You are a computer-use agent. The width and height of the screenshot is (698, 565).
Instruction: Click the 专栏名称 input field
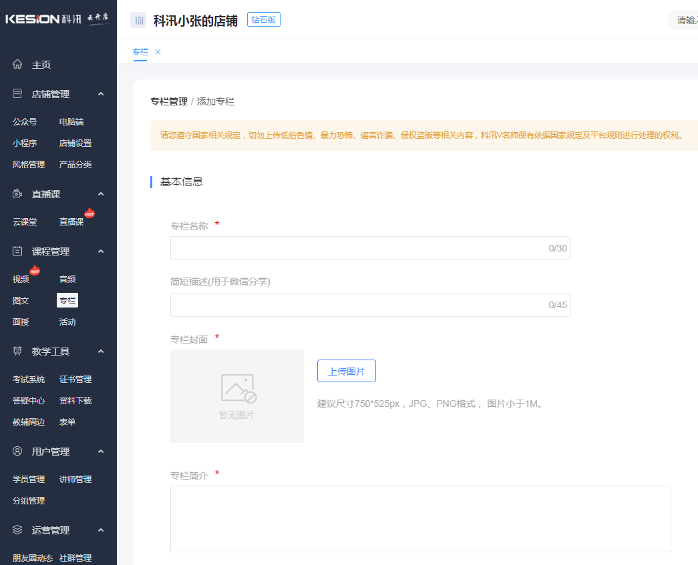pyautogui.click(x=371, y=247)
